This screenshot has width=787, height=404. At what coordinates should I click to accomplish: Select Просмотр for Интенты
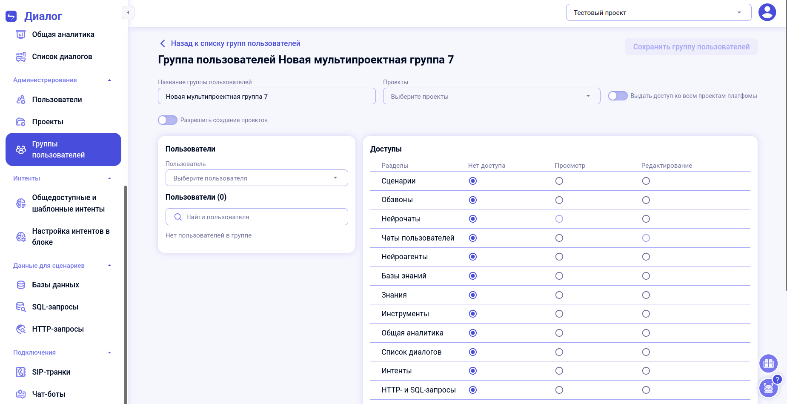559,371
